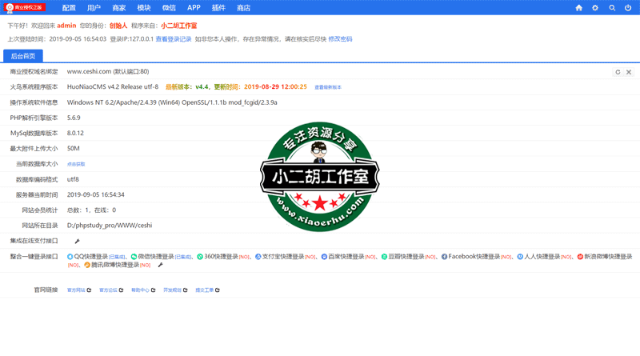Close the tab with X icon
The width and height of the screenshot is (640, 356).
click(x=629, y=72)
